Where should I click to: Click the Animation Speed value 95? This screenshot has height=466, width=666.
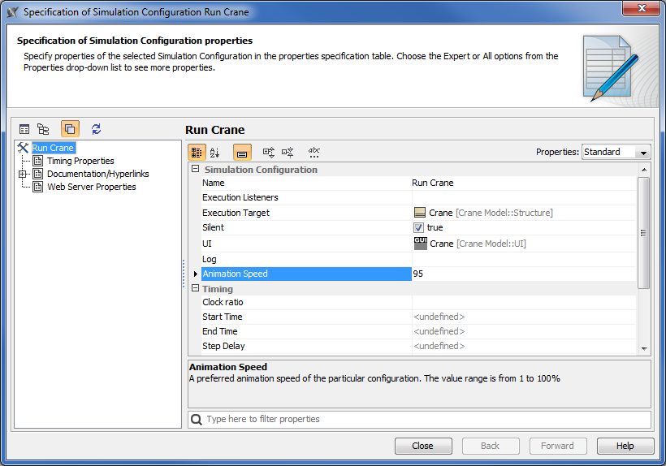coord(418,274)
